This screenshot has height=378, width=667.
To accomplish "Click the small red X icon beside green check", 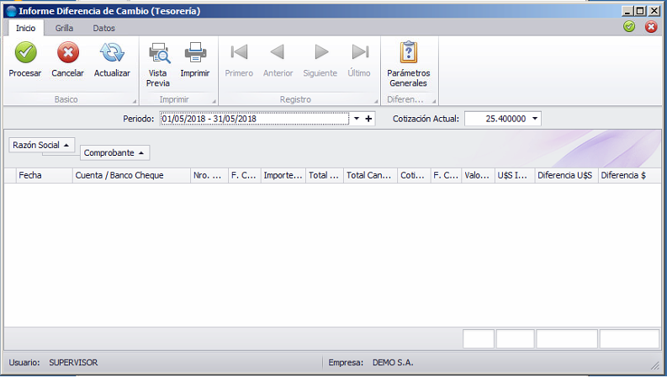I will click(x=651, y=27).
